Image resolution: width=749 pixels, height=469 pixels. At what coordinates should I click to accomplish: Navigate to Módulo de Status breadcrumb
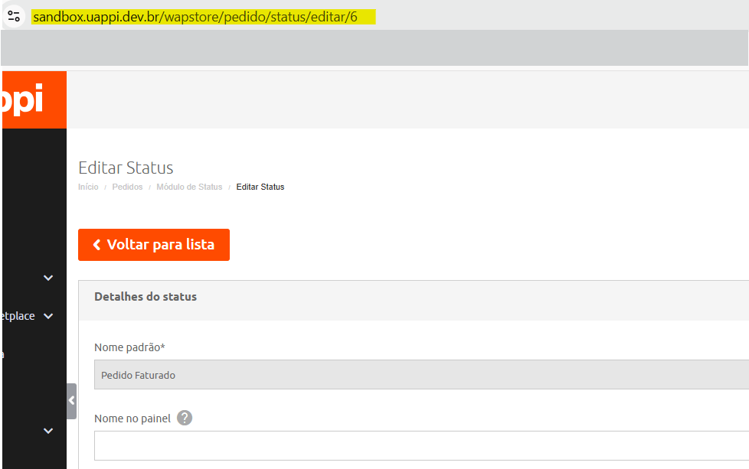click(189, 187)
